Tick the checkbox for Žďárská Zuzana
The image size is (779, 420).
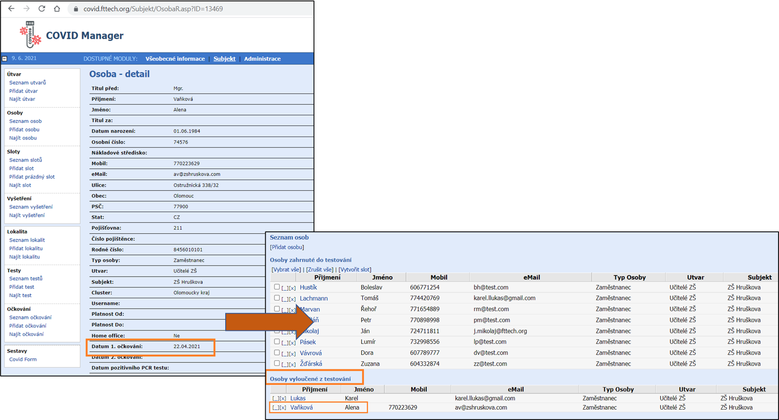(277, 363)
